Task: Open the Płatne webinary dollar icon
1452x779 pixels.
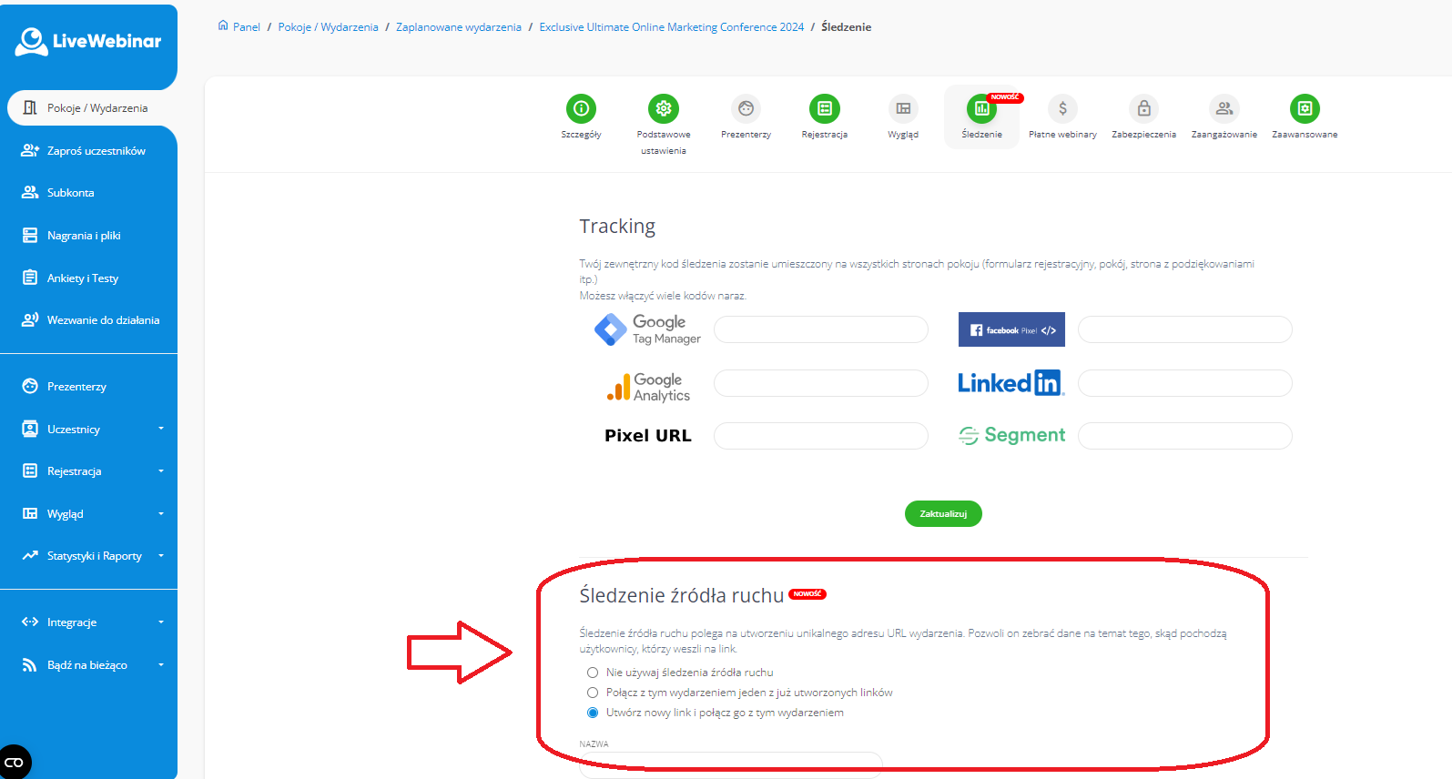Action: (x=1062, y=109)
